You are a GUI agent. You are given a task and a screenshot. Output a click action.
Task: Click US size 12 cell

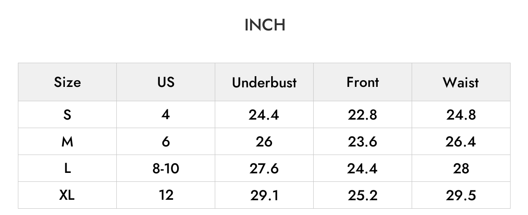point(166,195)
